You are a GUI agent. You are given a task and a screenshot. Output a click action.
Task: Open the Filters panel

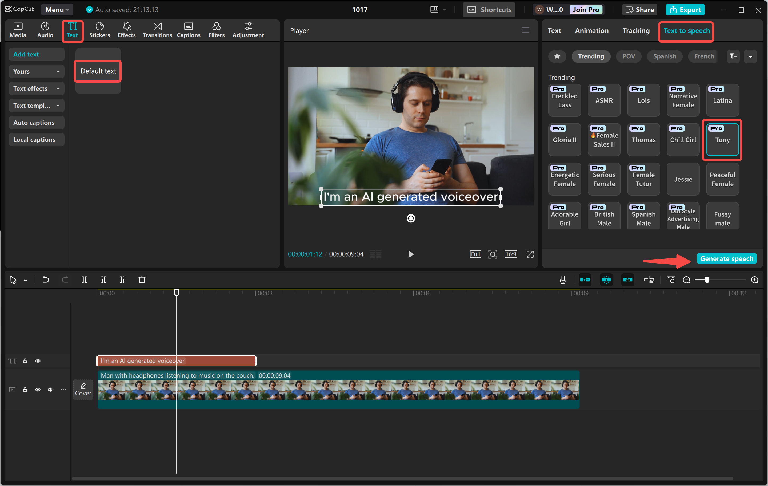pyautogui.click(x=216, y=30)
